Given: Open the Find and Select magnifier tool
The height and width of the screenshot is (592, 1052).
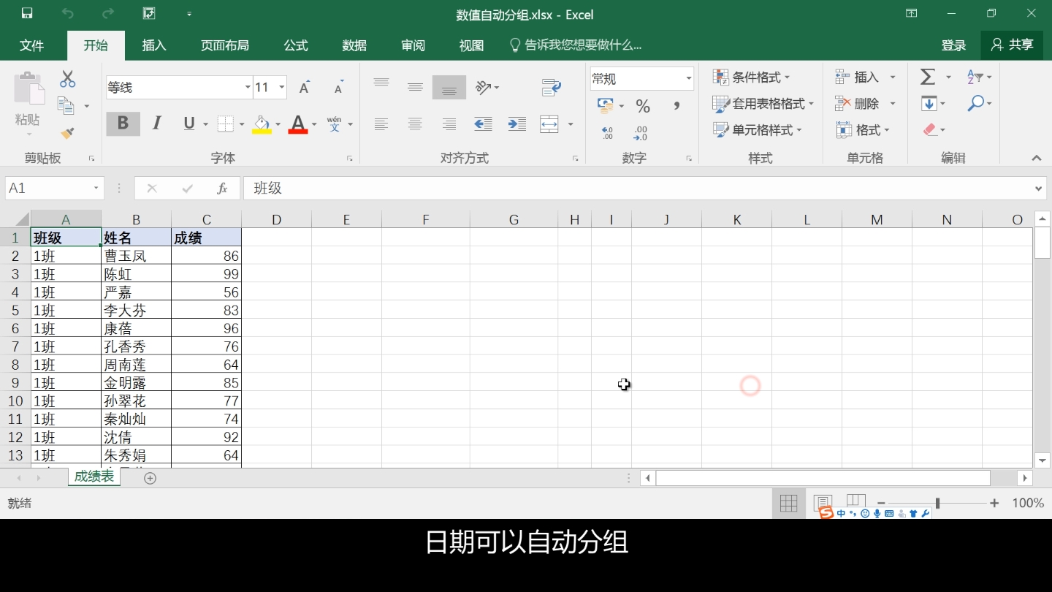Looking at the screenshot, I should tap(977, 103).
